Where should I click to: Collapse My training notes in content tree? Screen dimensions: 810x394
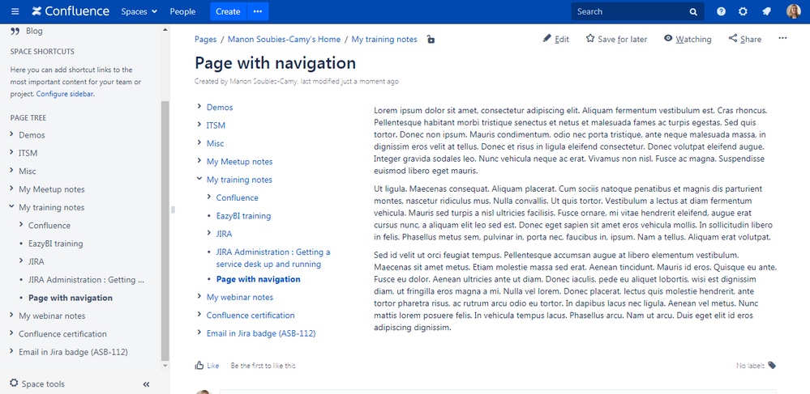click(199, 180)
